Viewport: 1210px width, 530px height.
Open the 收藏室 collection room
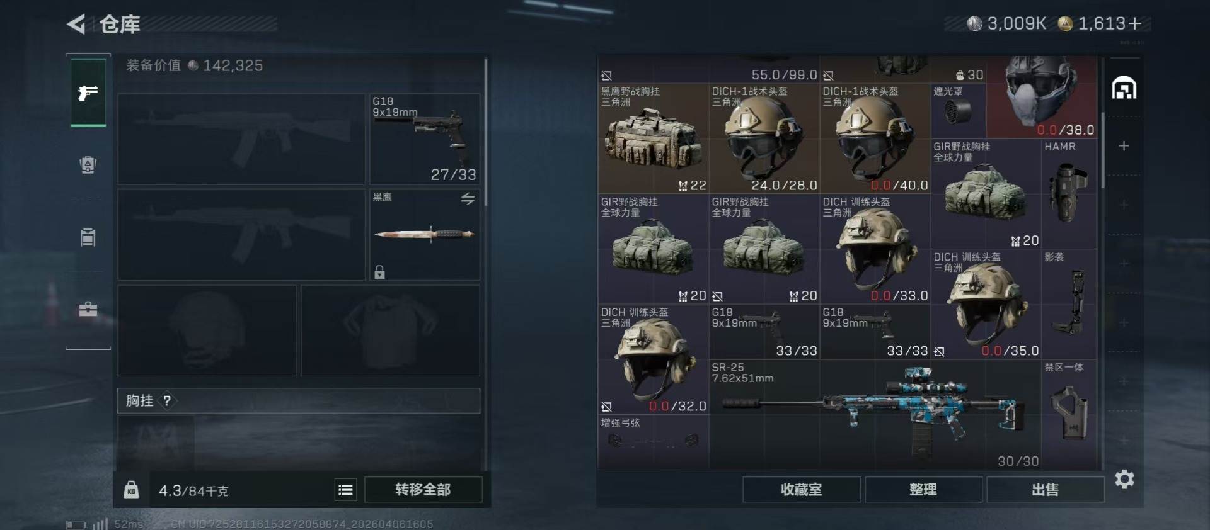pos(802,489)
